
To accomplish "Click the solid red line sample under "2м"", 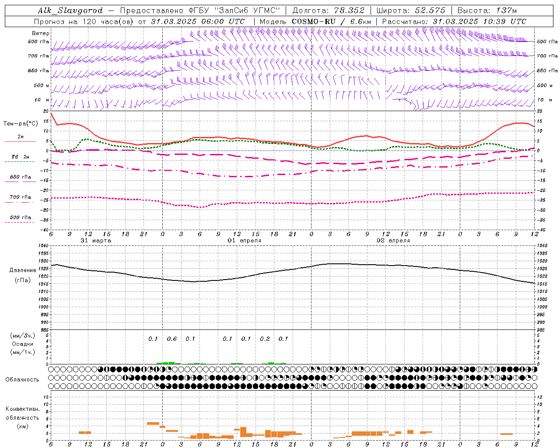I will tap(20, 141).
